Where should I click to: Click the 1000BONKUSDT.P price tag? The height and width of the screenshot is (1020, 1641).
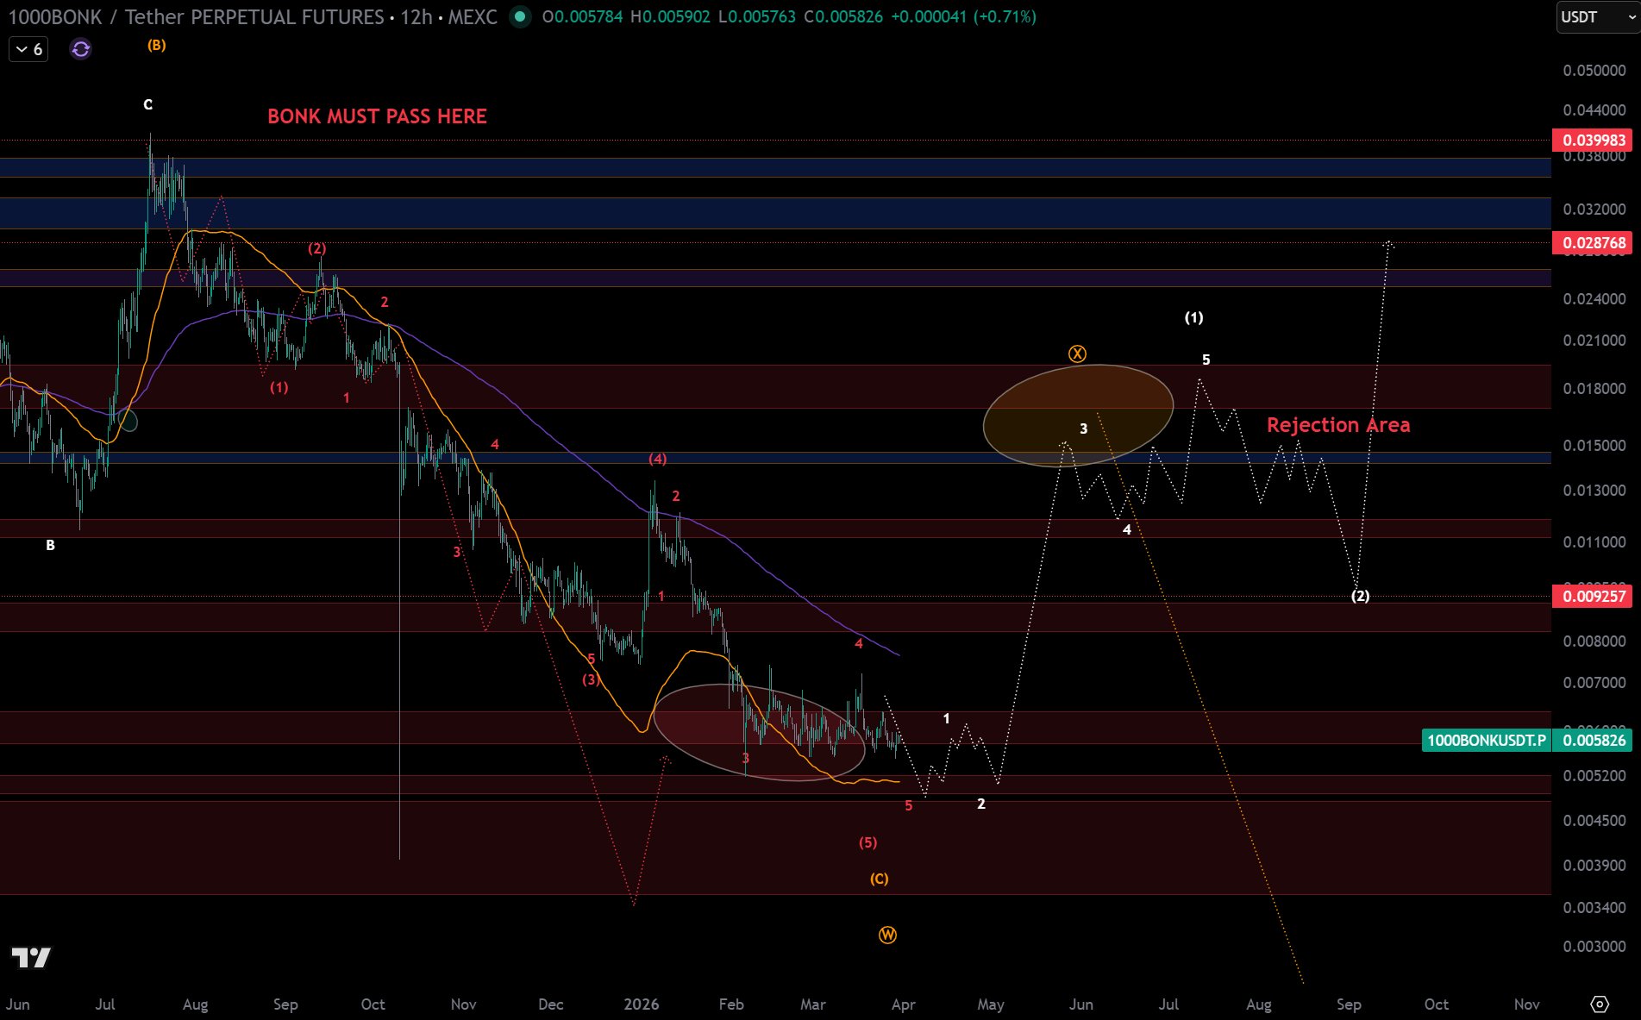click(x=1487, y=740)
